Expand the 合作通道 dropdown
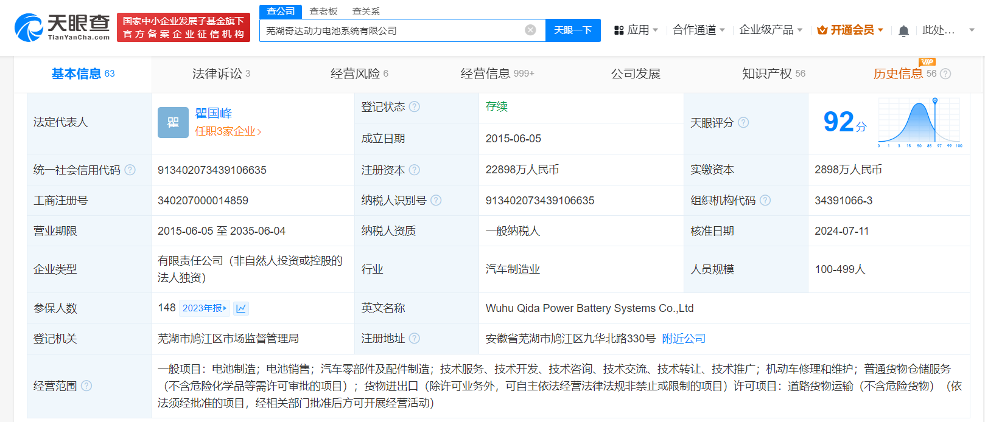The width and height of the screenshot is (985, 422). coord(698,30)
